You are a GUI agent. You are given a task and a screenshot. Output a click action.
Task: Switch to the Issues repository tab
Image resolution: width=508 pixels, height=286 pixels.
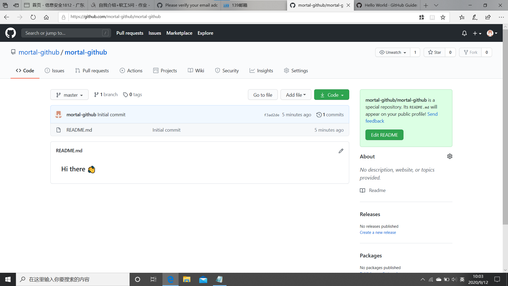(x=55, y=71)
